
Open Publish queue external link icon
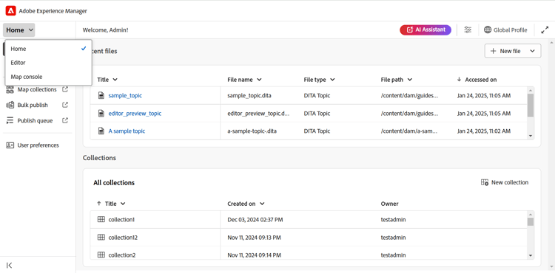[65, 120]
